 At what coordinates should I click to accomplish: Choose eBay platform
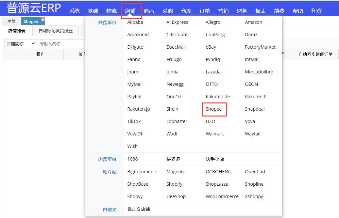211,47
